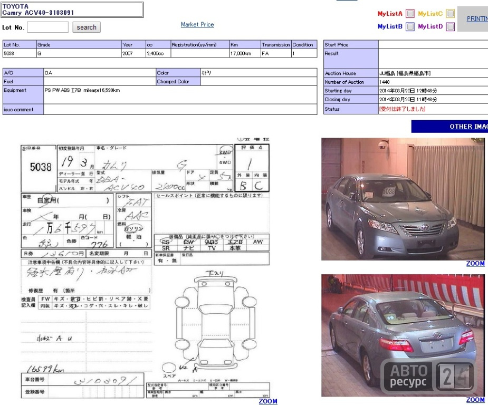This screenshot has height=405, width=488.
Task: Open the Market Price link
Action: coord(197,24)
